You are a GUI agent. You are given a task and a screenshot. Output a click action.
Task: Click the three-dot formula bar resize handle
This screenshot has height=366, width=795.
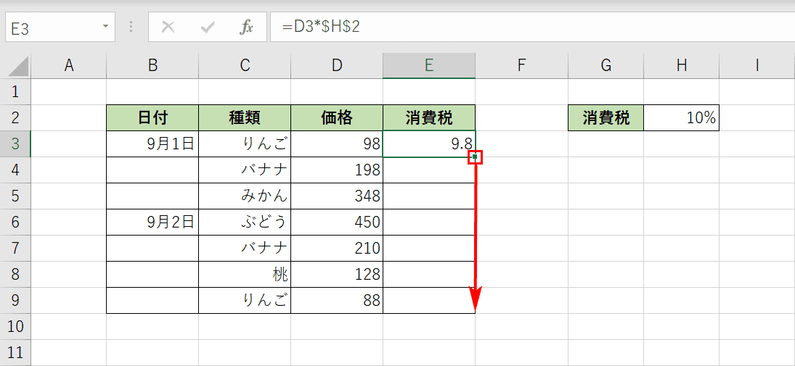click(132, 28)
